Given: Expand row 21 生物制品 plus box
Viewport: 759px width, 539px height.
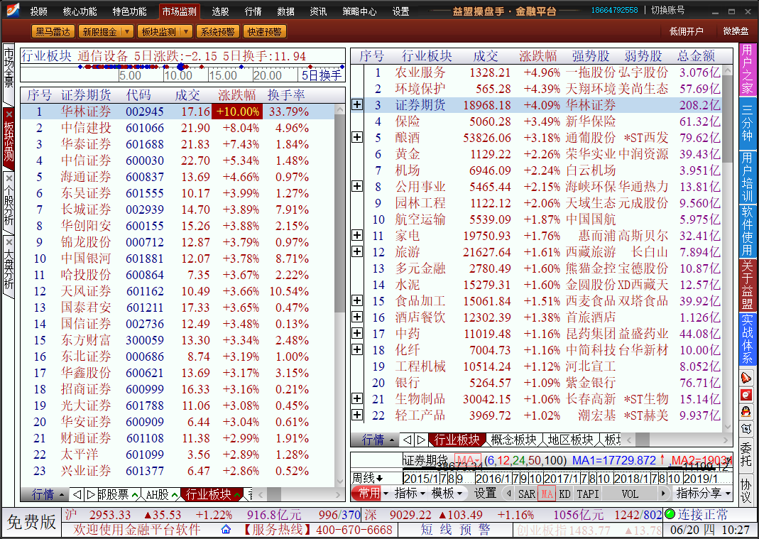Looking at the screenshot, I should pyautogui.click(x=356, y=398).
